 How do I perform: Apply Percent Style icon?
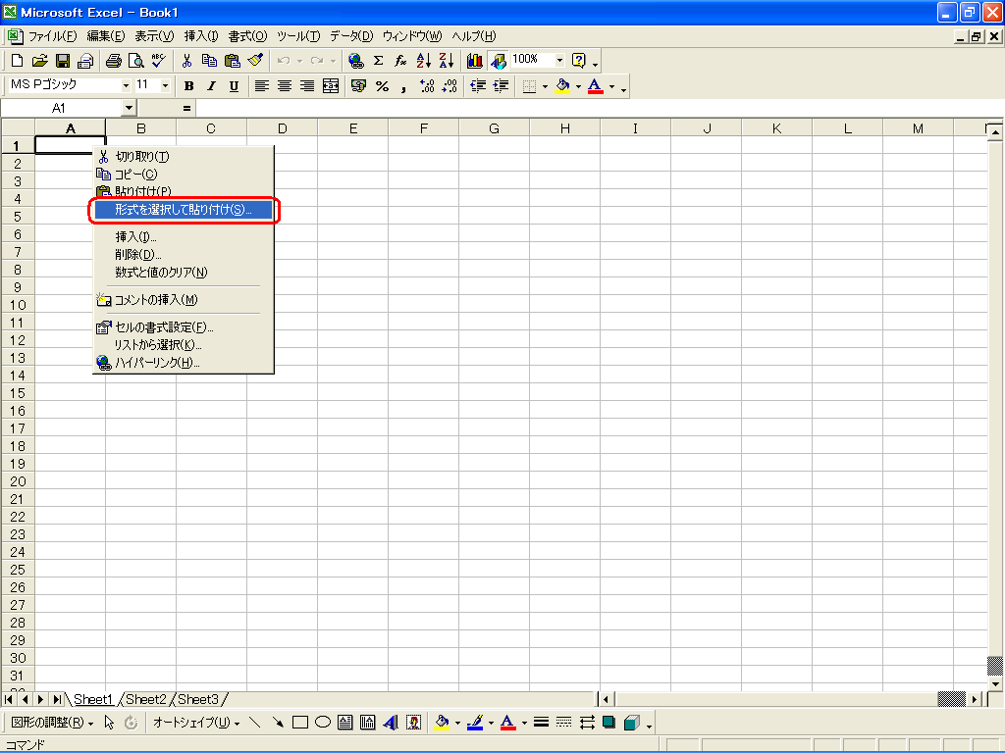tap(382, 86)
